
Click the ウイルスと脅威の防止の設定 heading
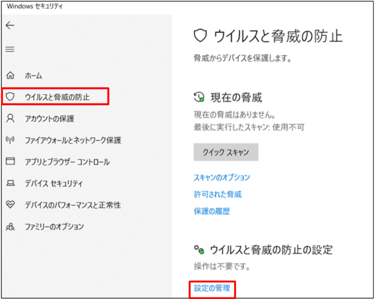coord(271,250)
